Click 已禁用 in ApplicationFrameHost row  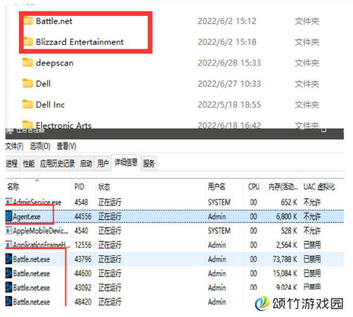(312, 245)
